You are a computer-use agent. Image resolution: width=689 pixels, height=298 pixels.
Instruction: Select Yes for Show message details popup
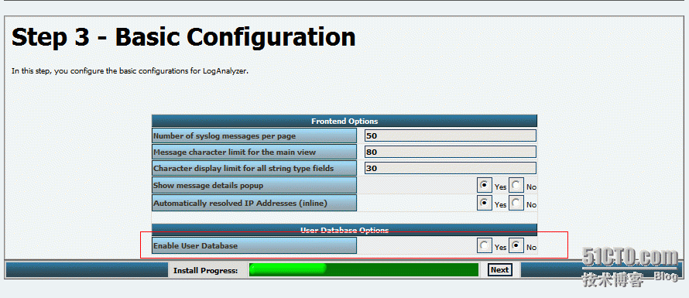tap(484, 186)
